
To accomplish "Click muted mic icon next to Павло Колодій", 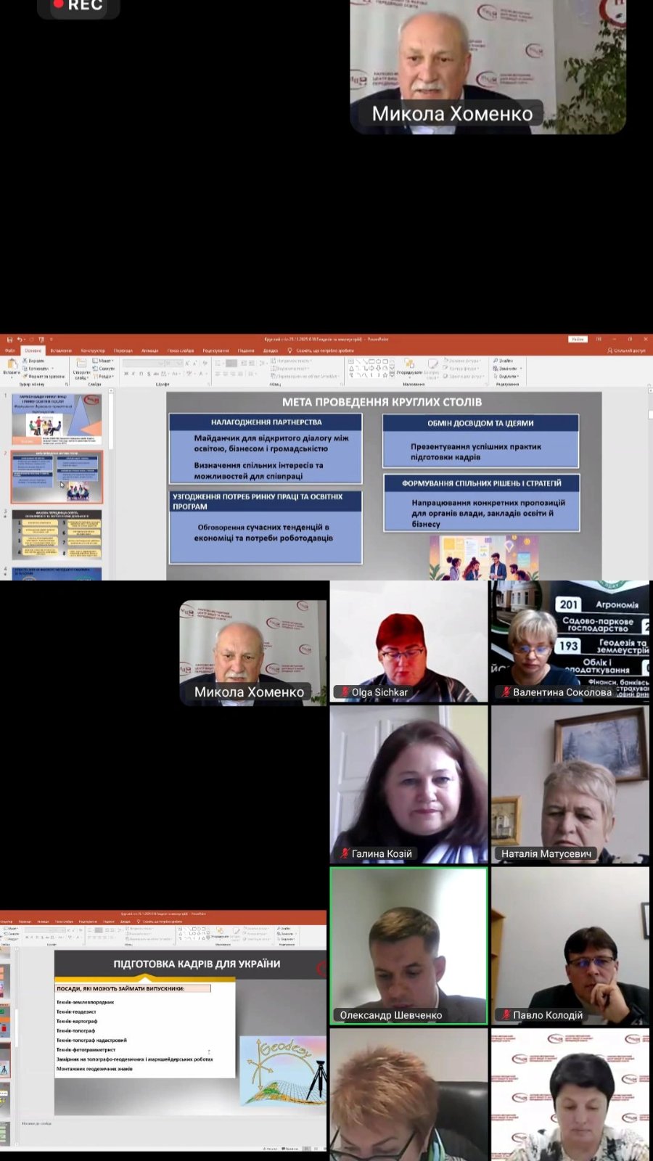I will click(506, 1015).
